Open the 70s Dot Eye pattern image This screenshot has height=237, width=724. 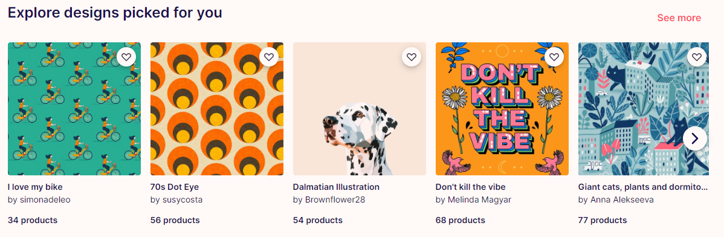click(x=217, y=109)
